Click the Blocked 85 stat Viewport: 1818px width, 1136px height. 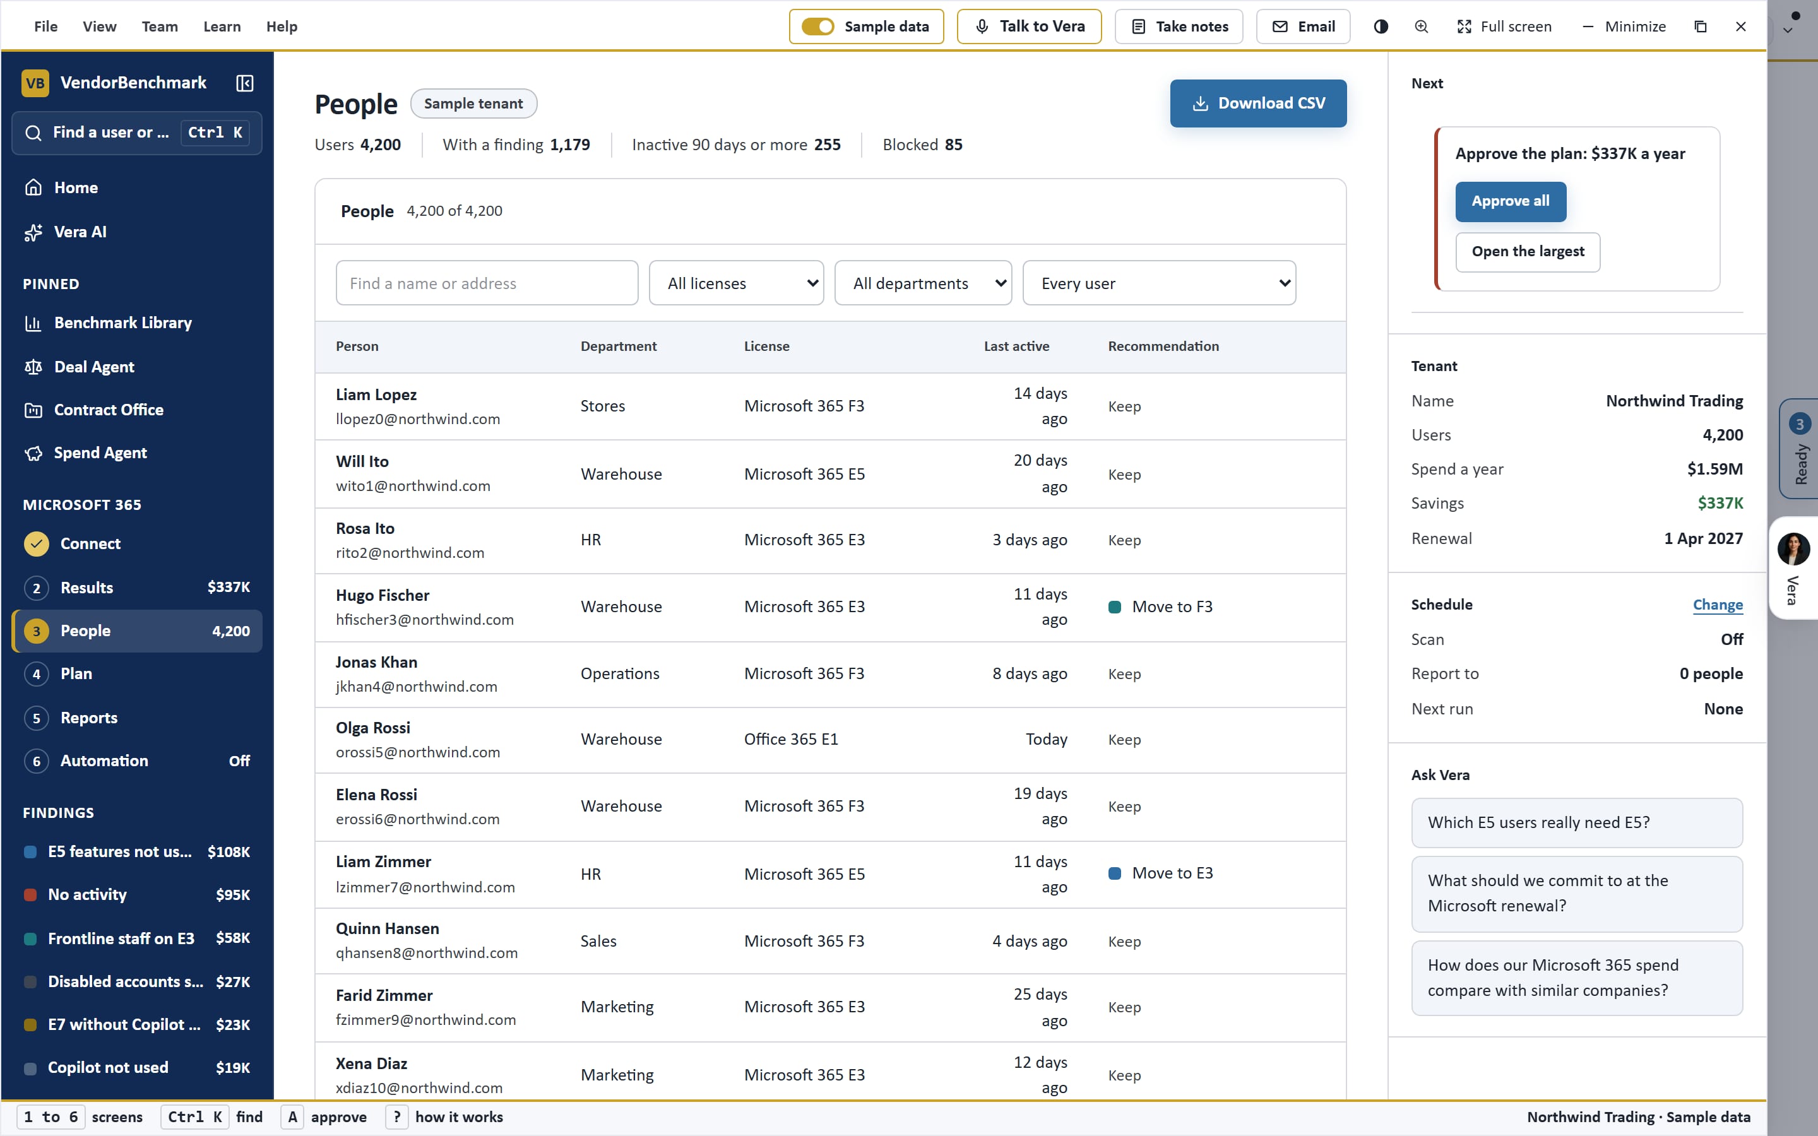[922, 145]
